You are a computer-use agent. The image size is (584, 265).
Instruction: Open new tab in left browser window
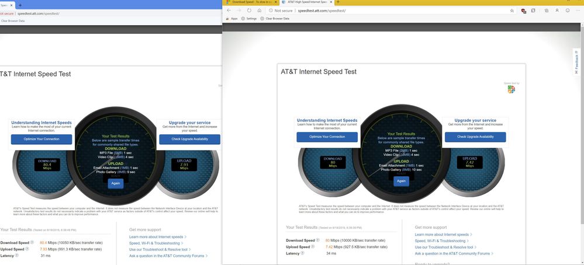coord(20,5)
